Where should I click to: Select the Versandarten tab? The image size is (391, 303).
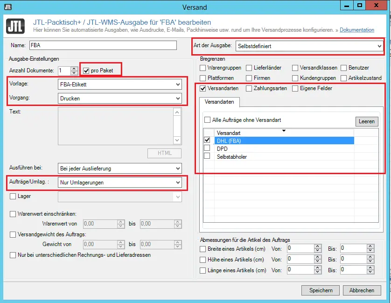click(x=219, y=102)
